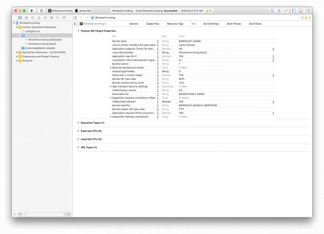This screenshot has width=324, height=234.
Task: Switch to the Resource Tags tab
Action: pos(175,24)
